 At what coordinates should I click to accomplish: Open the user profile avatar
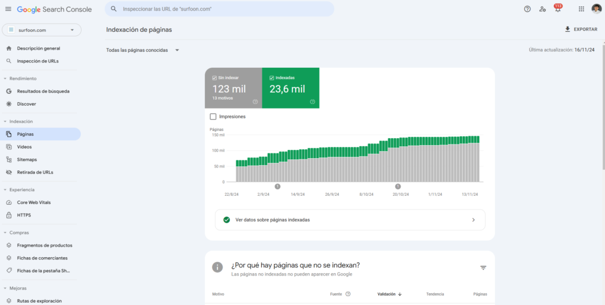click(597, 9)
